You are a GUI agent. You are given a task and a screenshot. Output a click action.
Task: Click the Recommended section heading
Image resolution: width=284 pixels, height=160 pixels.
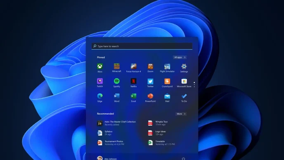105,114
